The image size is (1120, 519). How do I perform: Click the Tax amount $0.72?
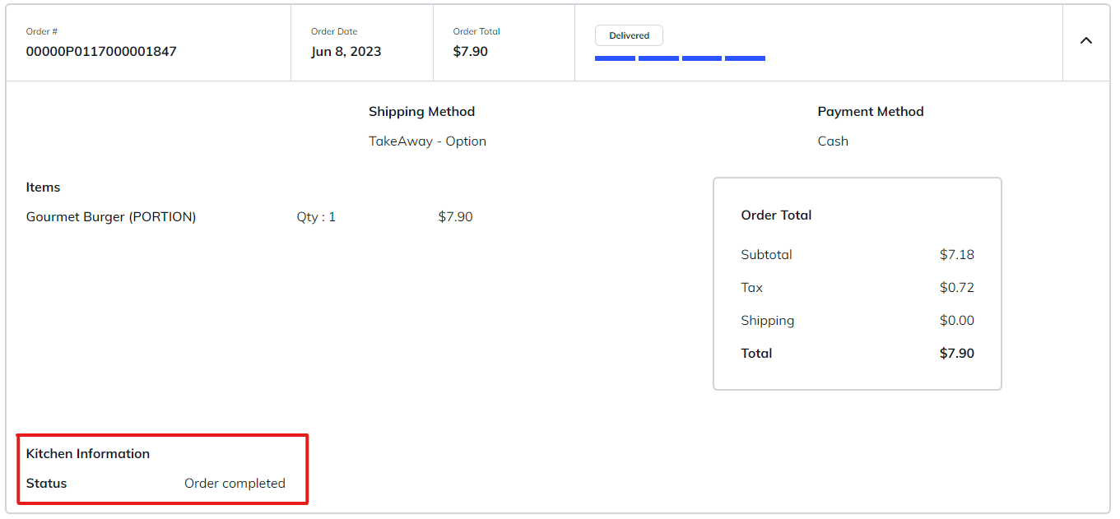pos(956,288)
